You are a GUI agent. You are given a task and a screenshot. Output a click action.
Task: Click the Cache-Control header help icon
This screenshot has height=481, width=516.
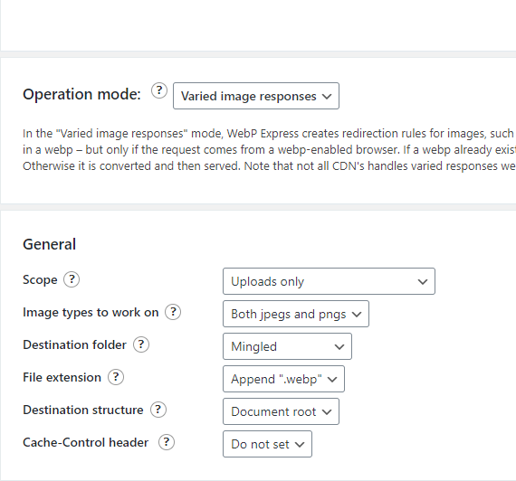pos(167,442)
